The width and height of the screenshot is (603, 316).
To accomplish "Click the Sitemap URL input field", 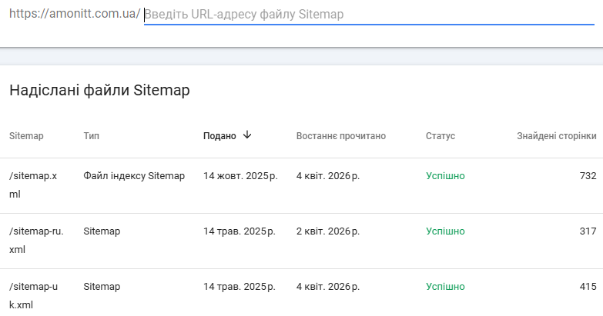I will tap(368, 15).
